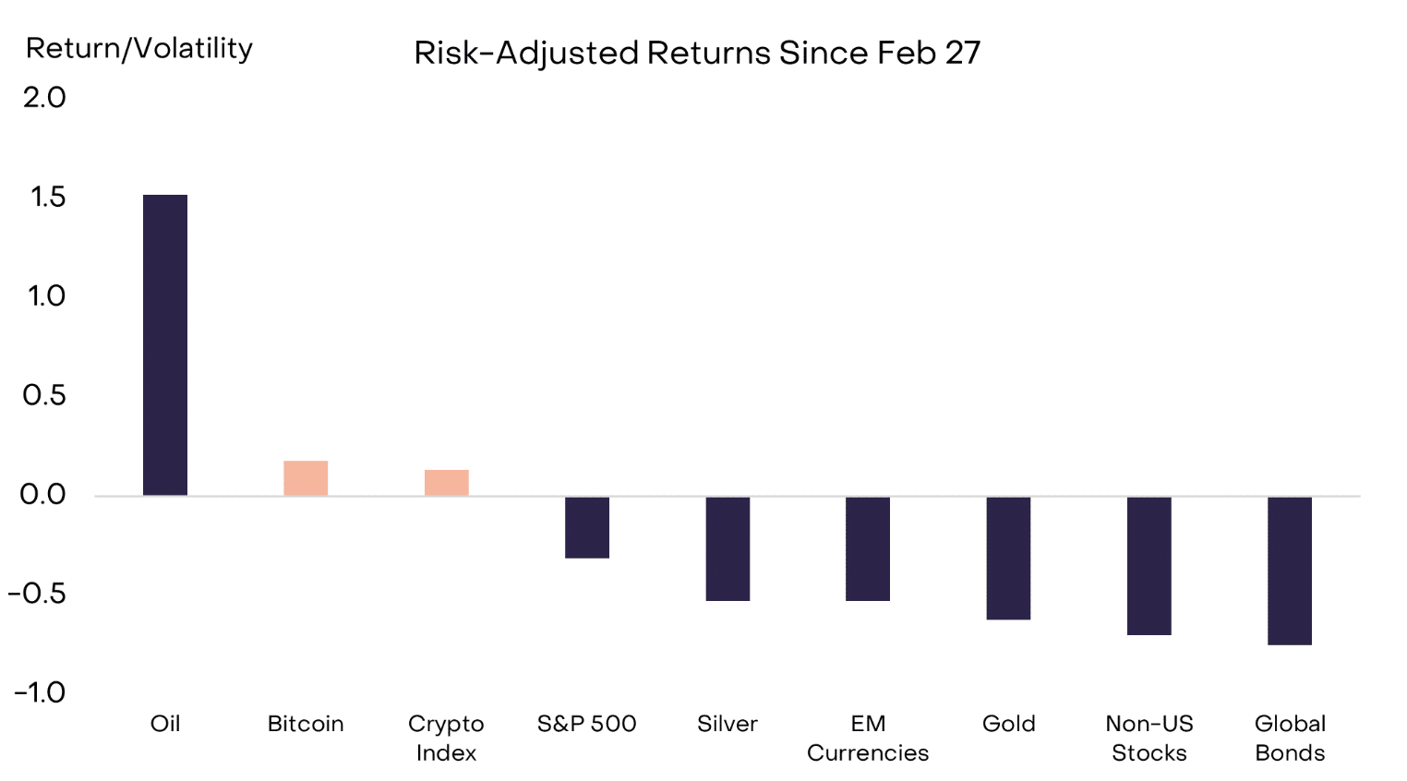Click the Crypto Index bar

[447, 483]
